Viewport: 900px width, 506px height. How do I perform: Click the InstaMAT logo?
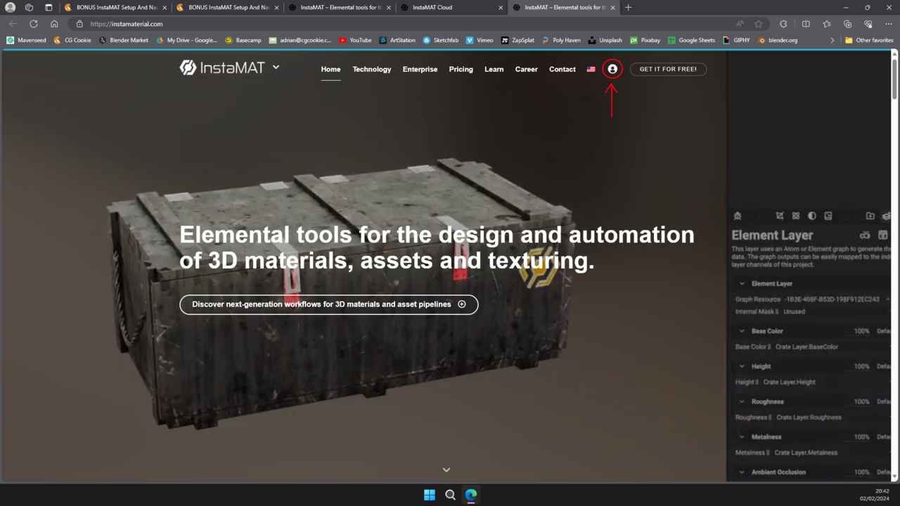[x=222, y=67]
